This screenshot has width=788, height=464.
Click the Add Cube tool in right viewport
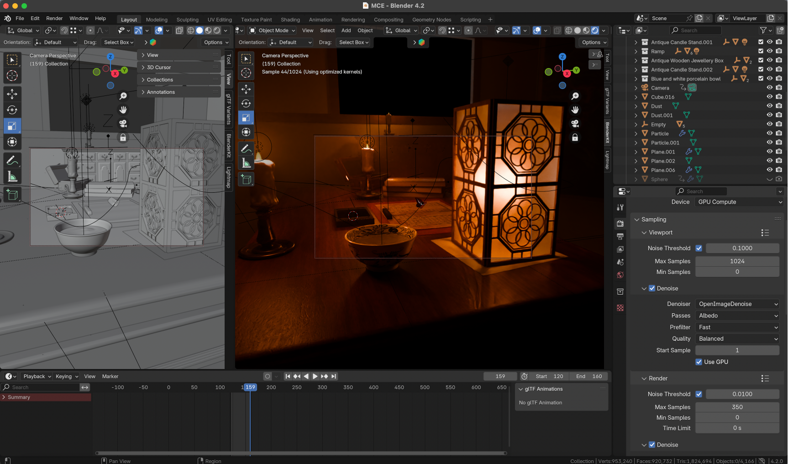pos(246,180)
